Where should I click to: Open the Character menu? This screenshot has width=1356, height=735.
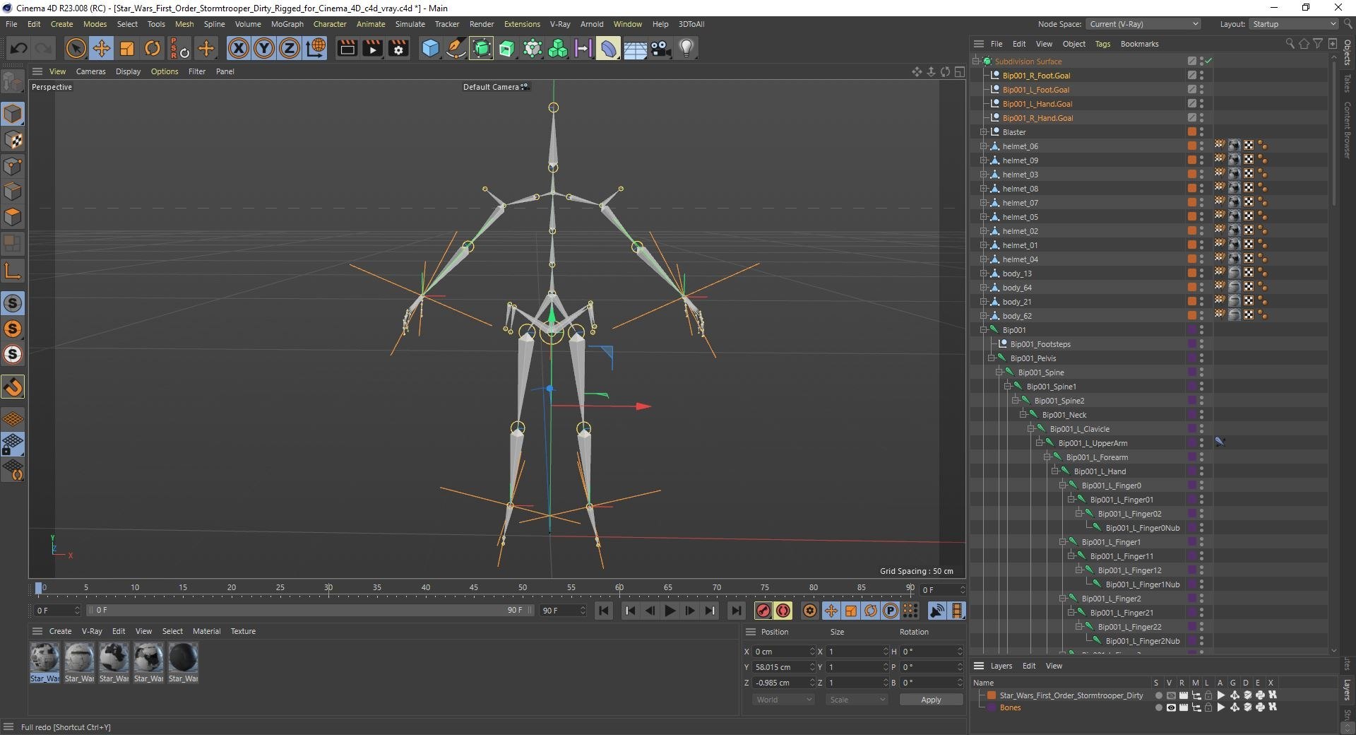pyautogui.click(x=330, y=24)
